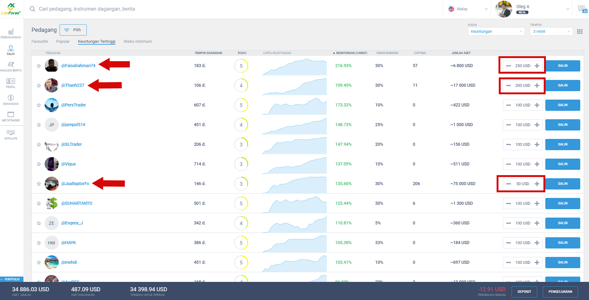Click the Pengeluaran button

point(560,292)
